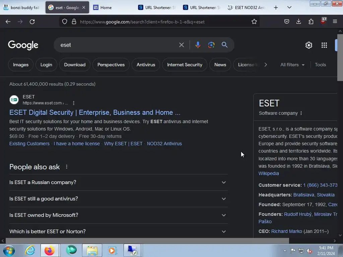The height and width of the screenshot is (257, 343).
Task: Reload the page with the refresh icon
Action: [x=32, y=22]
